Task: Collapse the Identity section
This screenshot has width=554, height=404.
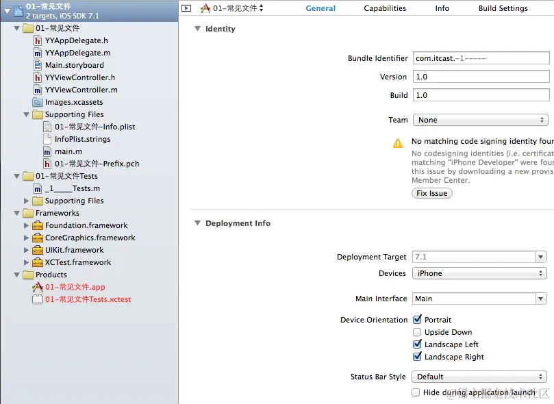Action: pyautogui.click(x=197, y=29)
